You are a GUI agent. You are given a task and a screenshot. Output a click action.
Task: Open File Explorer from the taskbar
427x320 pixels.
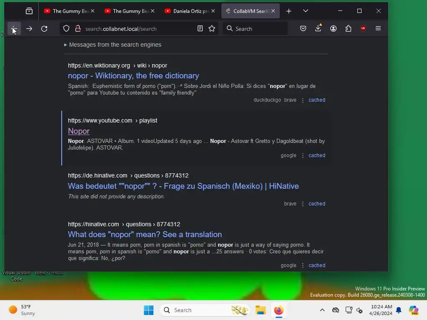(260, 310)
